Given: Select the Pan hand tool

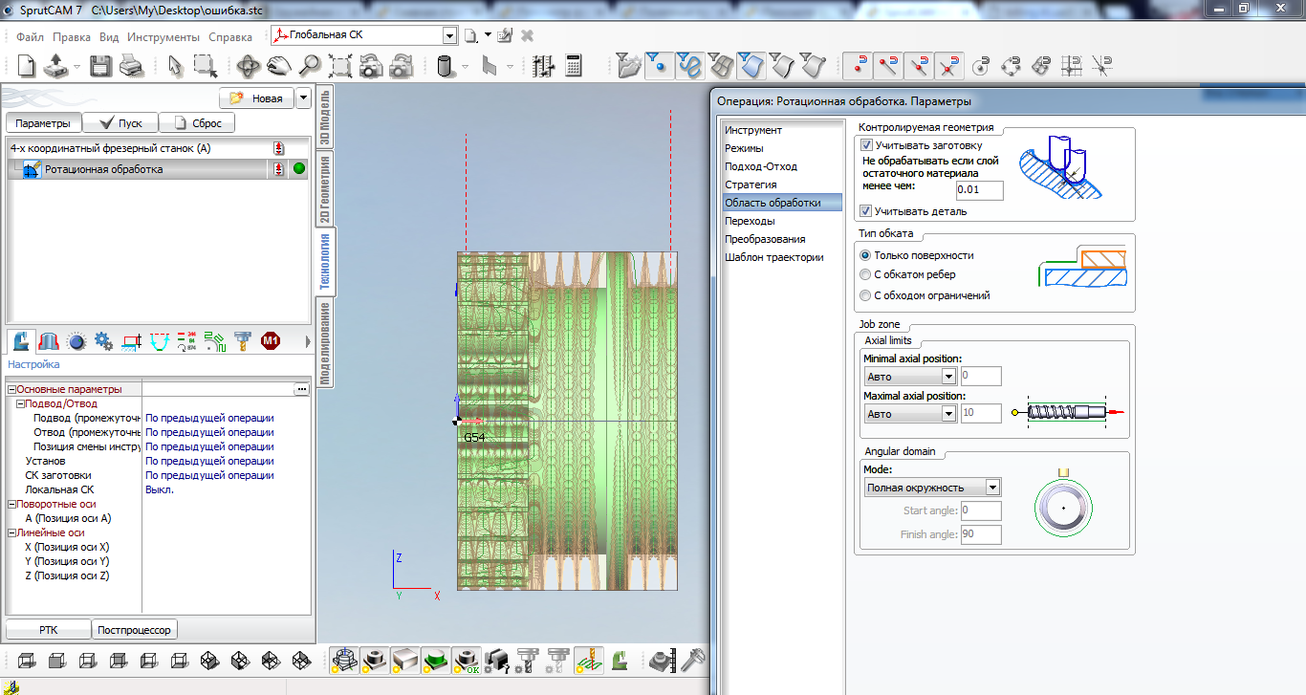Looking at the screenshot, I should point(278,66).
